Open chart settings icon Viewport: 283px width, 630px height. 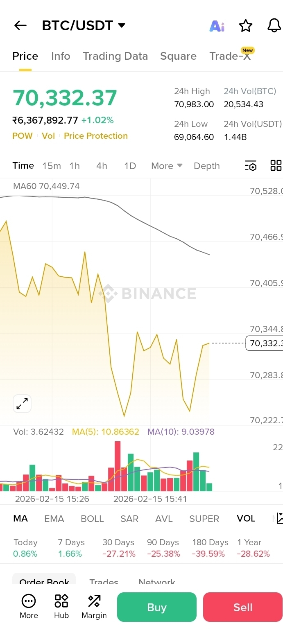(x=250, y=166)
